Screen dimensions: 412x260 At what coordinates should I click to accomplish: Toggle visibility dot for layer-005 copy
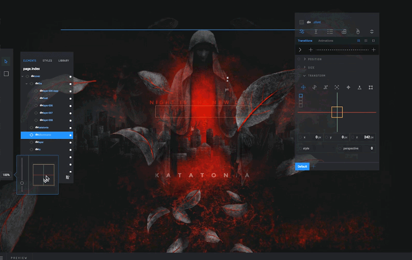coord(70,91)
